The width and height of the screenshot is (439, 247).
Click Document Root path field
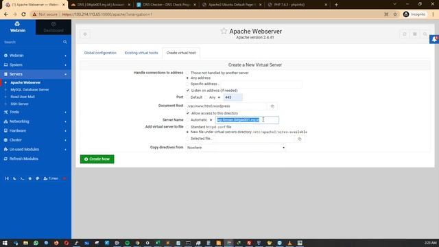pos(226,106)
